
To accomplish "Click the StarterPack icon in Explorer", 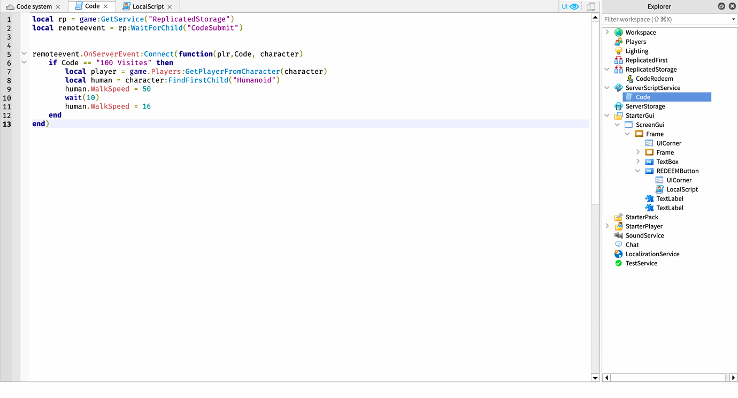I will (x=619, y=217).
